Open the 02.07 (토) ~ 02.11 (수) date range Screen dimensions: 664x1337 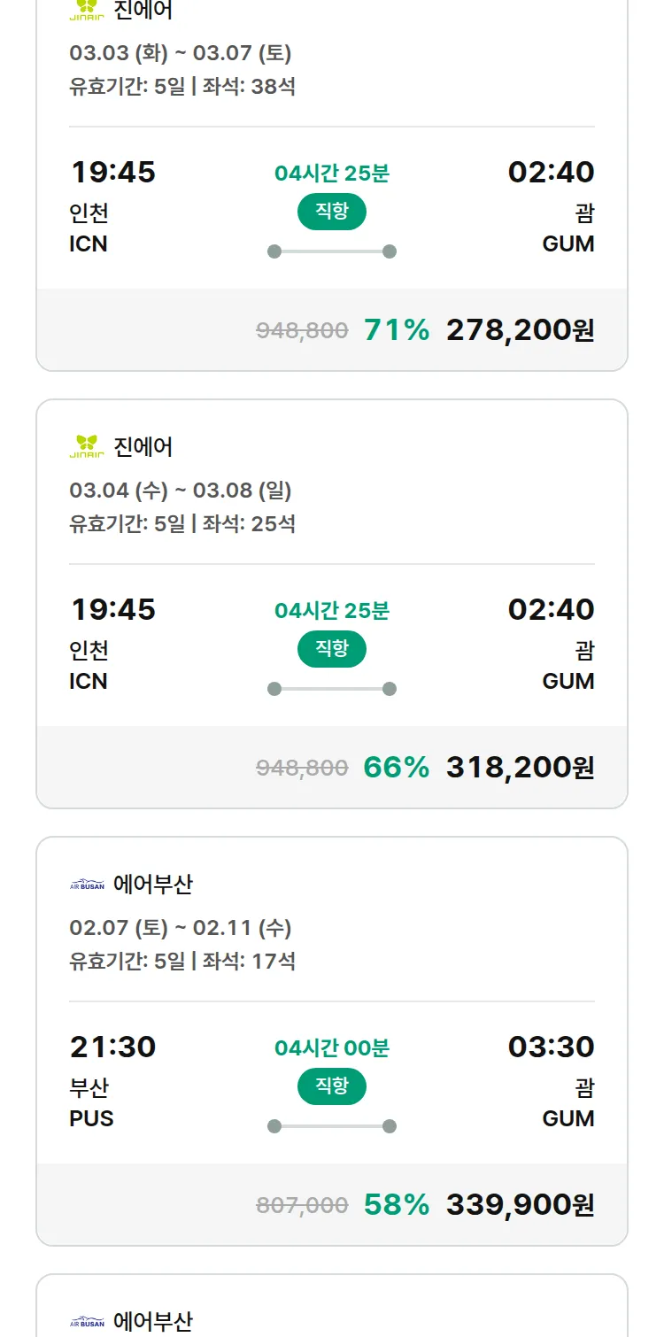coord(181,928)
